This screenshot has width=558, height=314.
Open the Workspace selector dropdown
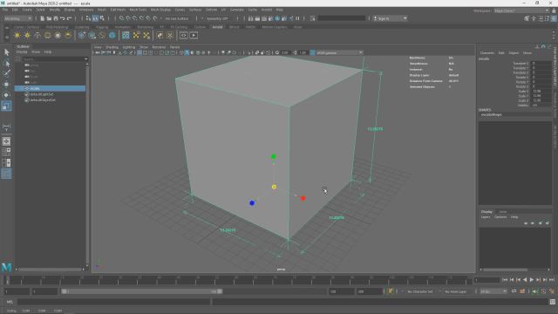click(x=521, y=10)
